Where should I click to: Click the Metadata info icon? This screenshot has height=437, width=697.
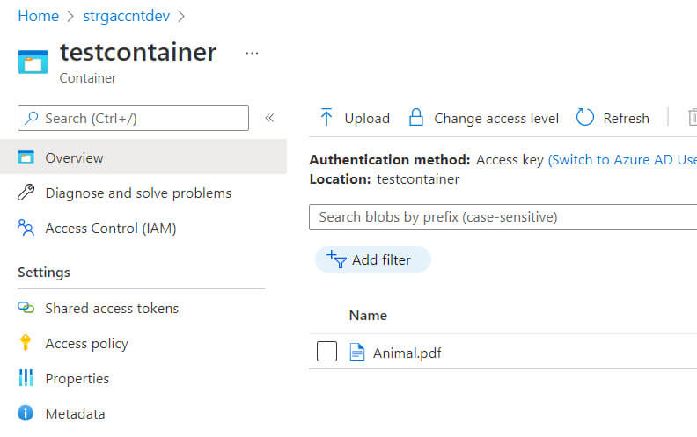point(26,413)
